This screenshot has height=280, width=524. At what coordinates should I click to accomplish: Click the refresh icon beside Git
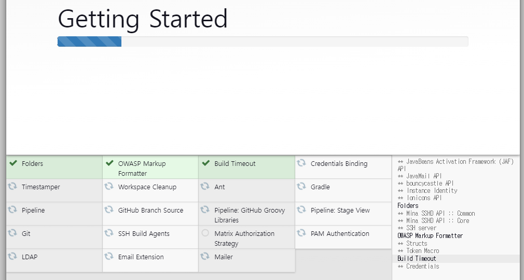coord(12,233)
